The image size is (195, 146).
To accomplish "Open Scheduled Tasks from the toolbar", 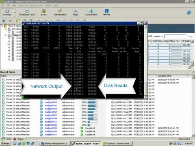I will click(x=27, y=13).
